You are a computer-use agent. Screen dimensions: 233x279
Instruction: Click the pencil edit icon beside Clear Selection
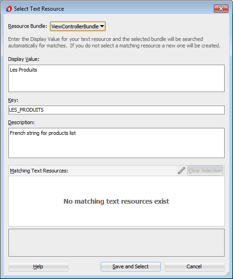point(181,171)
